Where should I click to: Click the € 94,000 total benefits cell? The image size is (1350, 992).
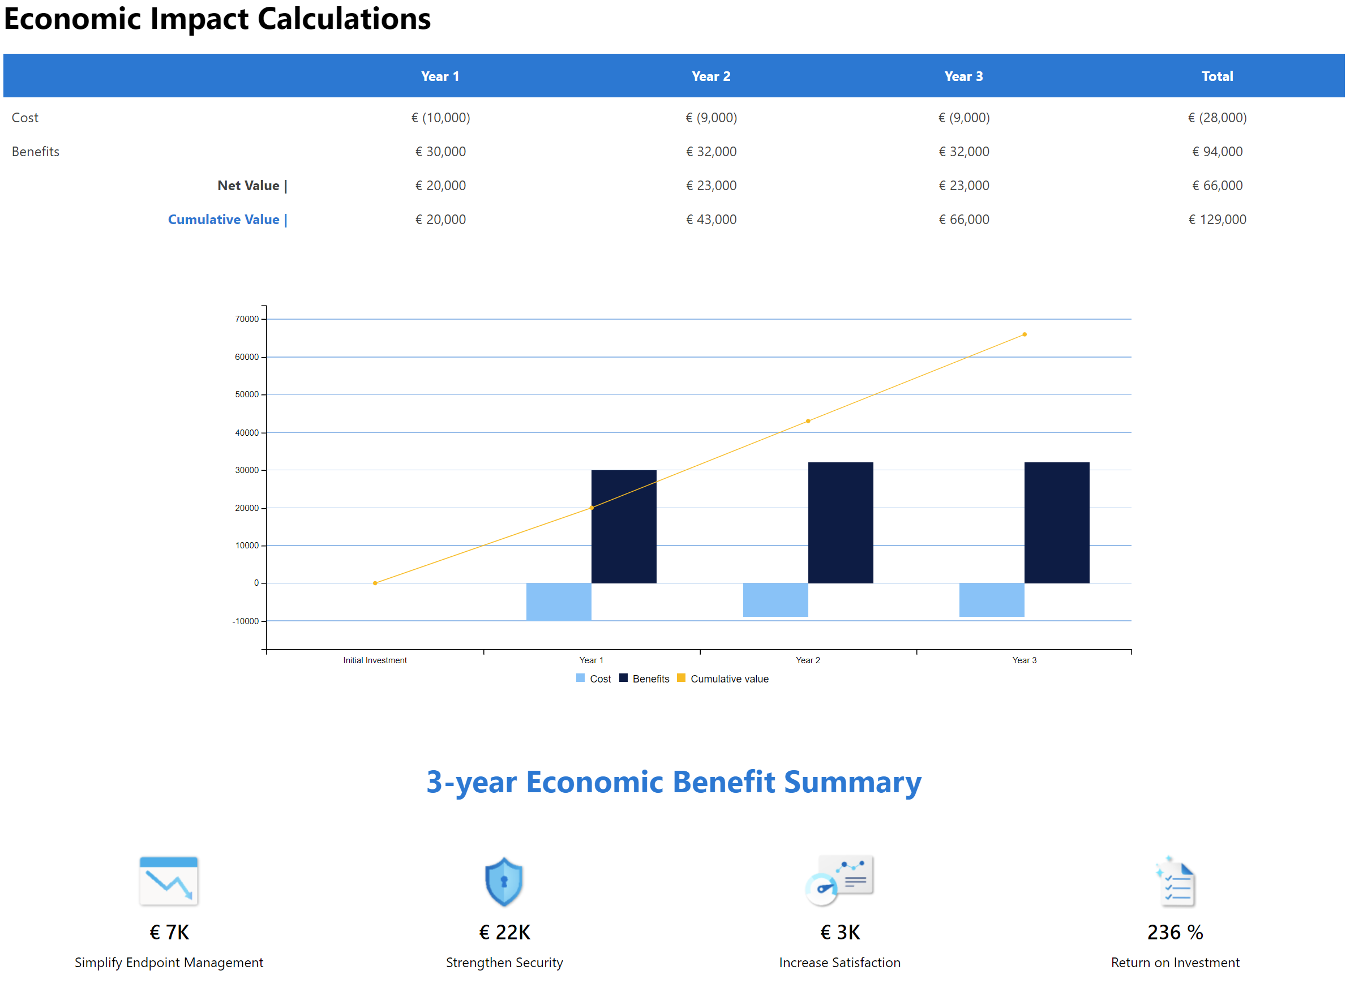point(1218,151)
